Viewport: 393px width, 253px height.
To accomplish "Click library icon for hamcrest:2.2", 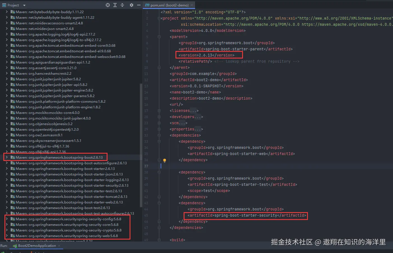I will tap(13, 74).
